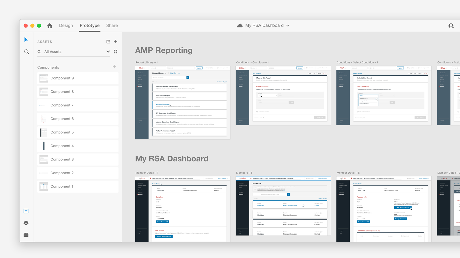Click the cloud document icon

point(240,25)
